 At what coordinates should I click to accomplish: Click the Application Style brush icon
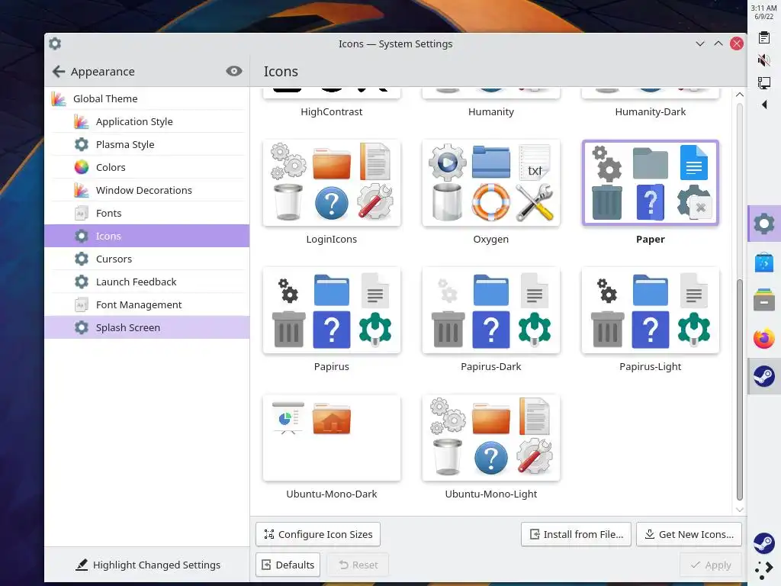coord(81,121)
